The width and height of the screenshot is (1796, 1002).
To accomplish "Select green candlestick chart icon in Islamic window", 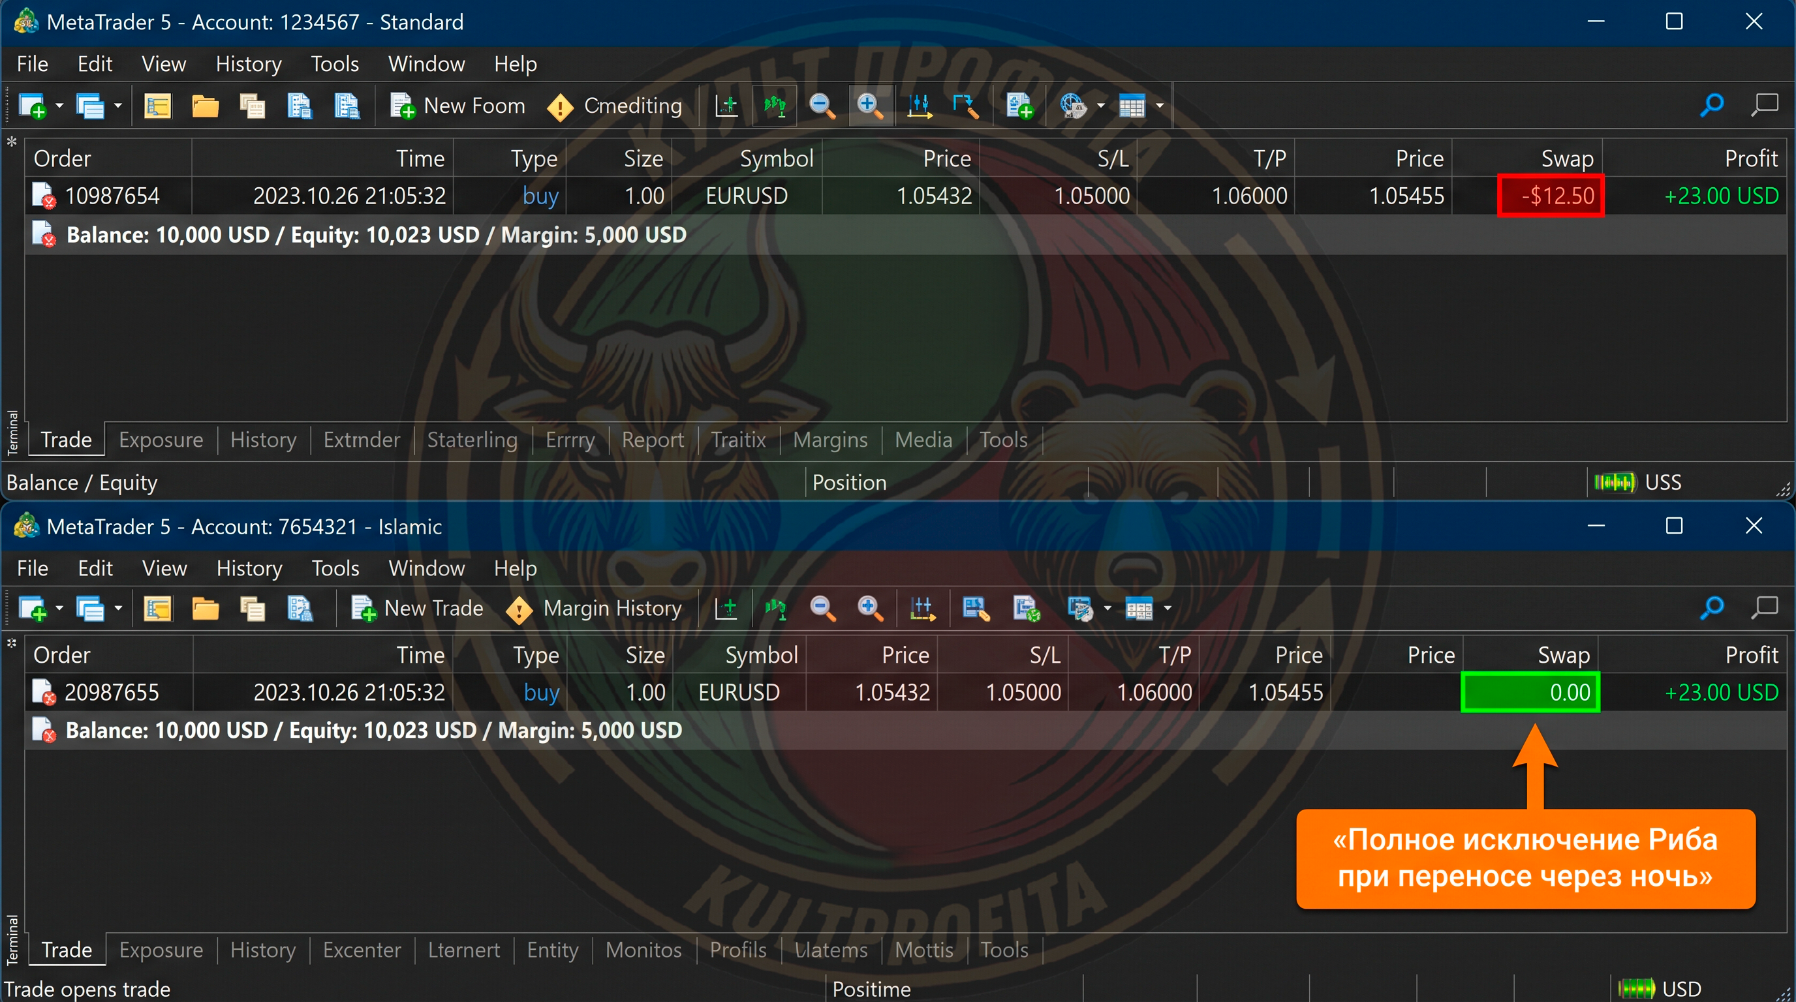I will (x=775, y=609).
